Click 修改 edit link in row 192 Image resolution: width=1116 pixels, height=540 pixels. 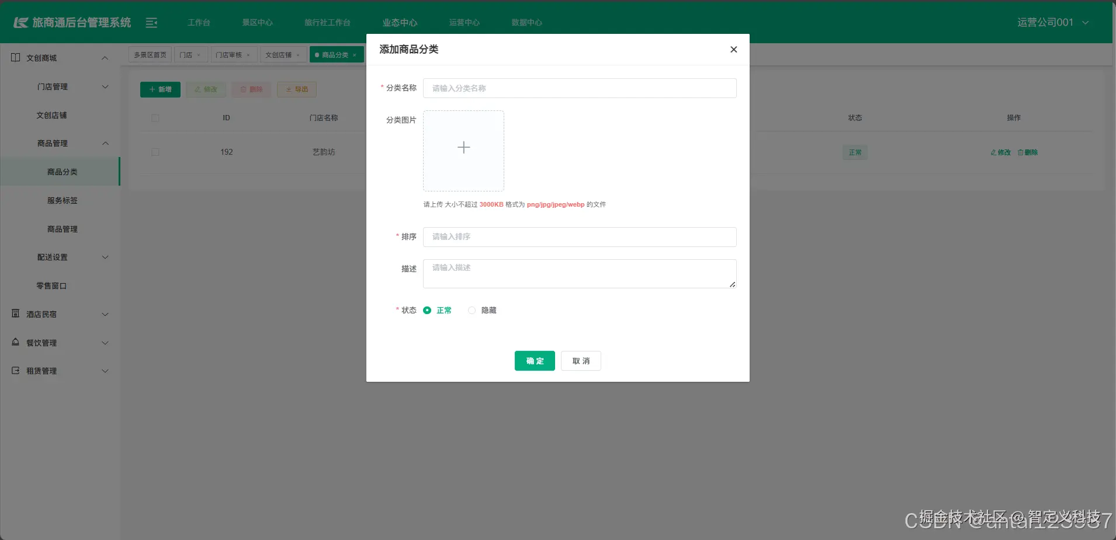click(x=1000, y=152)
